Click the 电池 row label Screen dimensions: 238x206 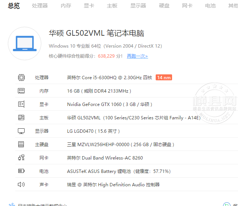pos(44,171)
